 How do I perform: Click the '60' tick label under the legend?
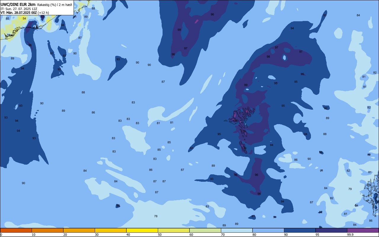192,235
